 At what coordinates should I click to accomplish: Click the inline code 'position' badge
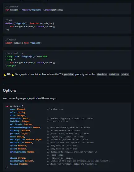click(69, 74)
